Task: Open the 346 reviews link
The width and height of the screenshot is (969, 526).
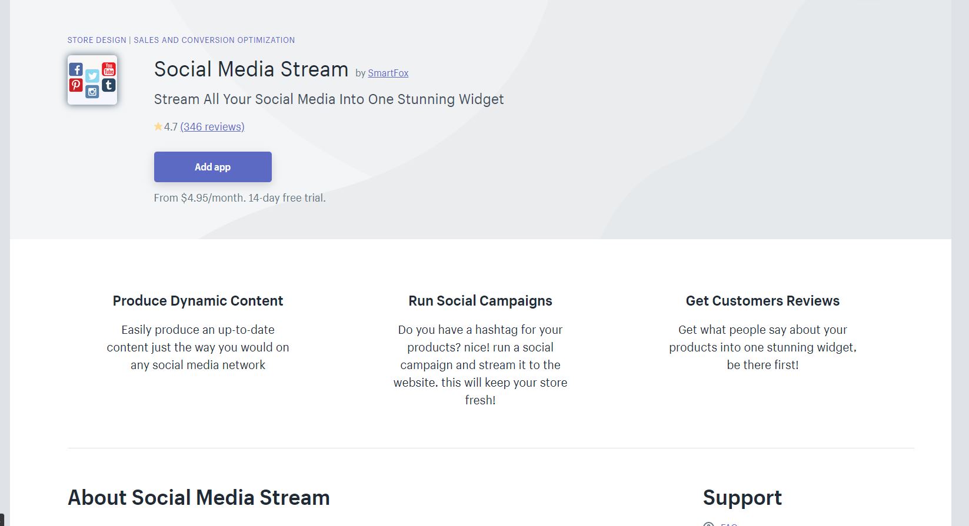Action: (212, 126)
